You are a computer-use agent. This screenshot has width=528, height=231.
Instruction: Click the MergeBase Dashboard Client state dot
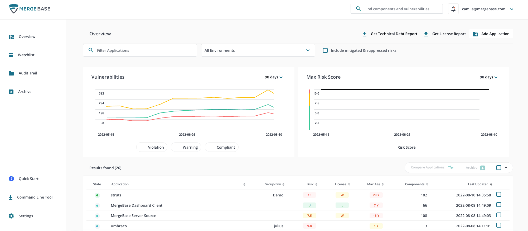coord(97,206)
